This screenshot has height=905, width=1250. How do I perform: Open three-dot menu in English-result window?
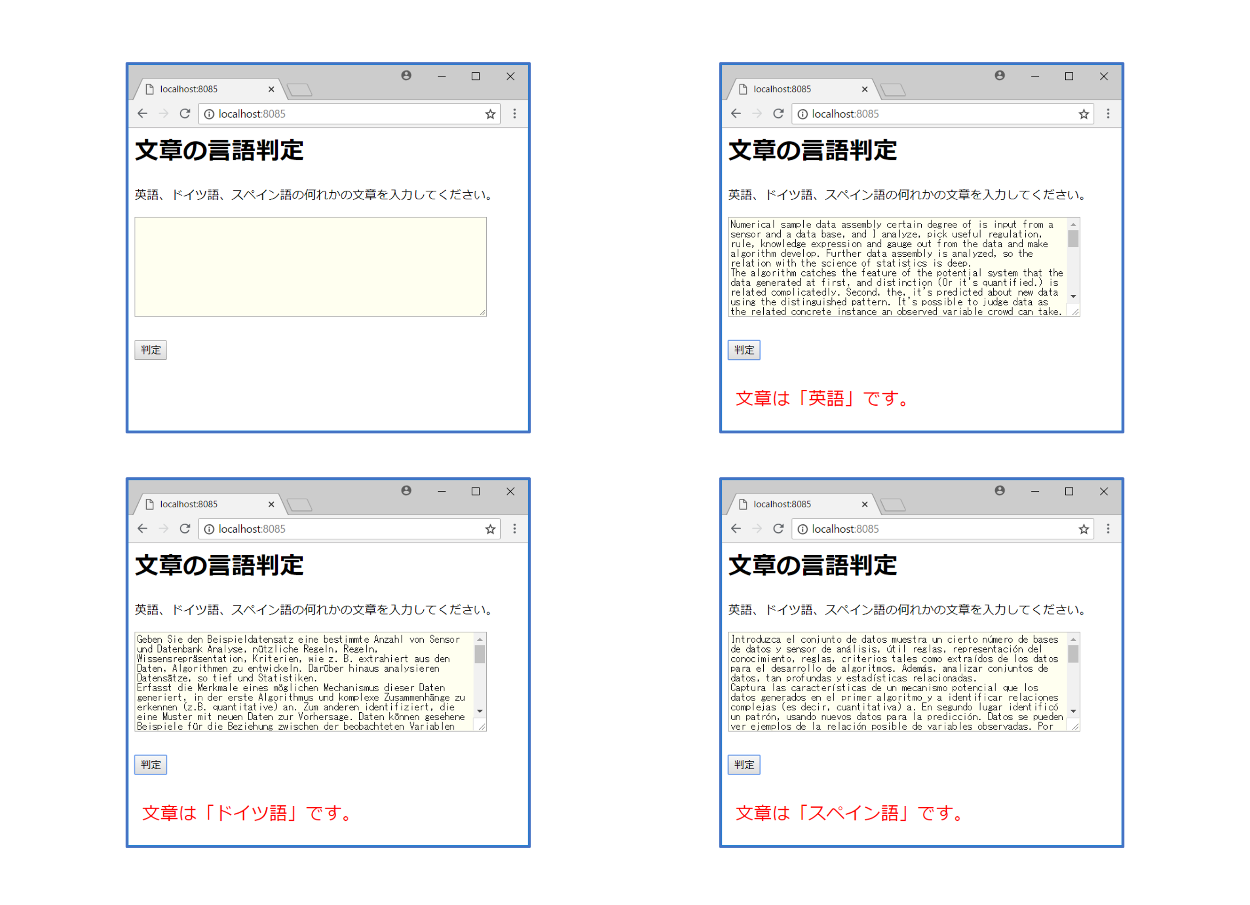(1108, 113)
